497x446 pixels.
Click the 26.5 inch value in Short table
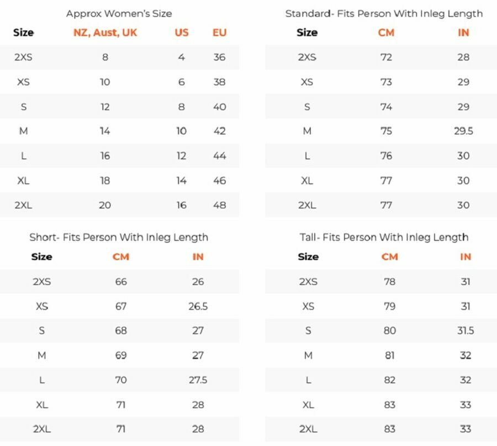tap(198, 306)
